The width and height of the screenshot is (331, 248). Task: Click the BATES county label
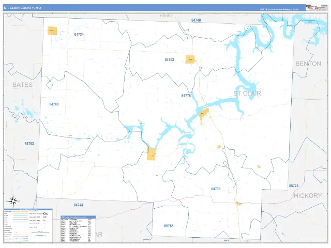coord(23,85)
